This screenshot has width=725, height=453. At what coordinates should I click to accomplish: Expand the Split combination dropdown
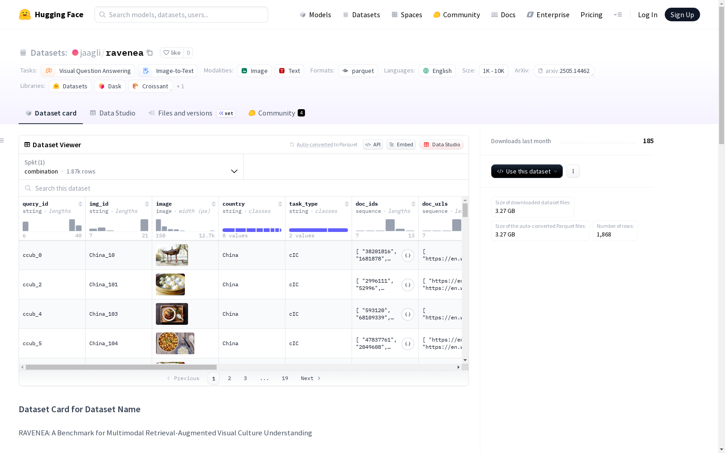pyautogui.click(x=131, y=167)
